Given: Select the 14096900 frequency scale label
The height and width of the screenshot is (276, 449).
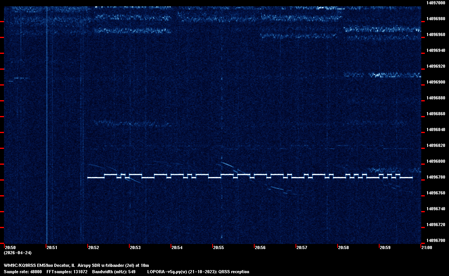Looking at the screenshot, I should tap(436, 82).
